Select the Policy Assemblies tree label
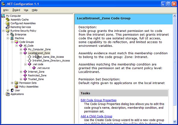The width and height of the screenshot is (178, 125). point(29,87)
